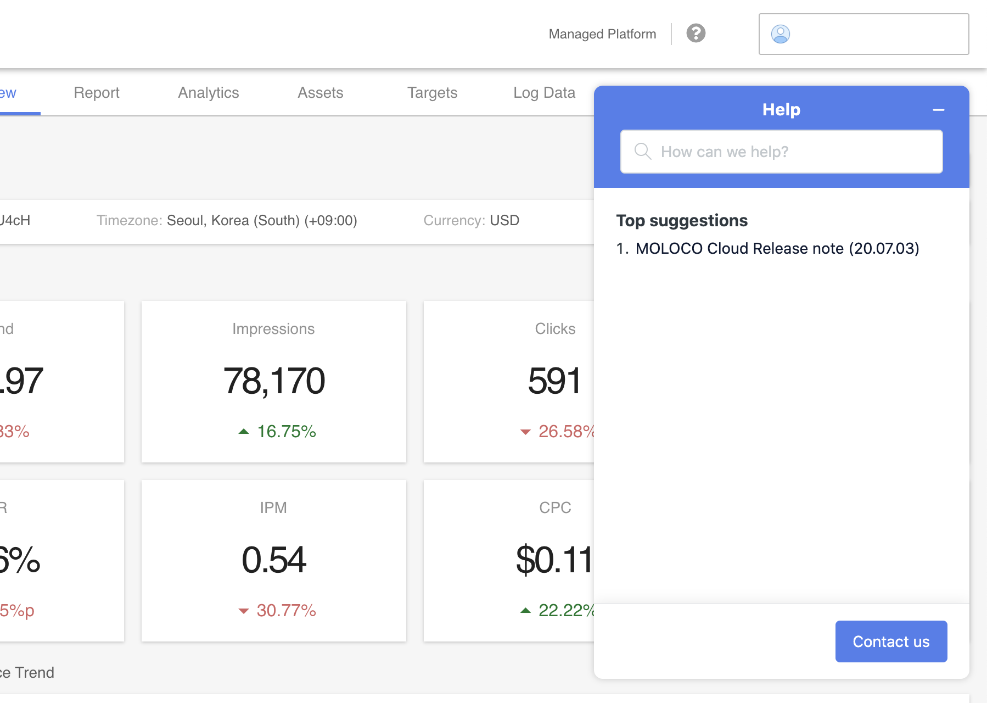The image size is (987, 703).
Task: Click the Contact us button
Action: click(890, 641)
